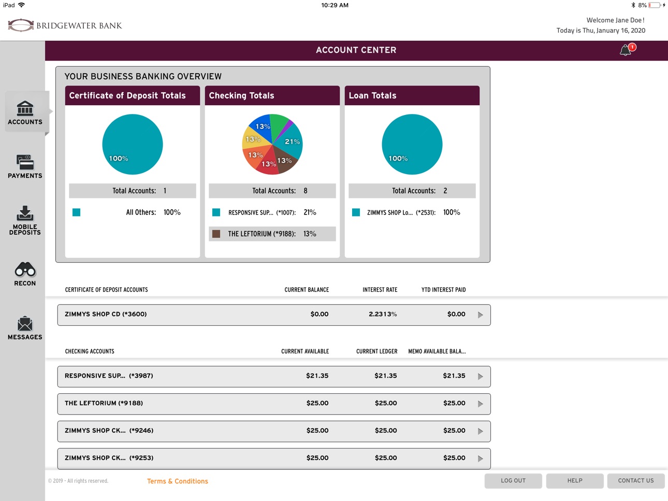The width and height of the screenshot is (668, 501).
Task: Tap the Bluetooth status icon
Action: 633,5
